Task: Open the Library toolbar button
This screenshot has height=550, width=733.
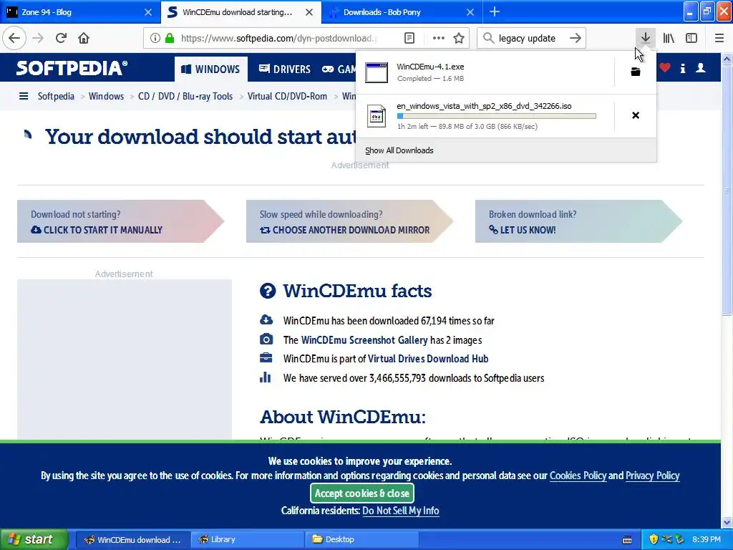Action: tap(669, 38)
